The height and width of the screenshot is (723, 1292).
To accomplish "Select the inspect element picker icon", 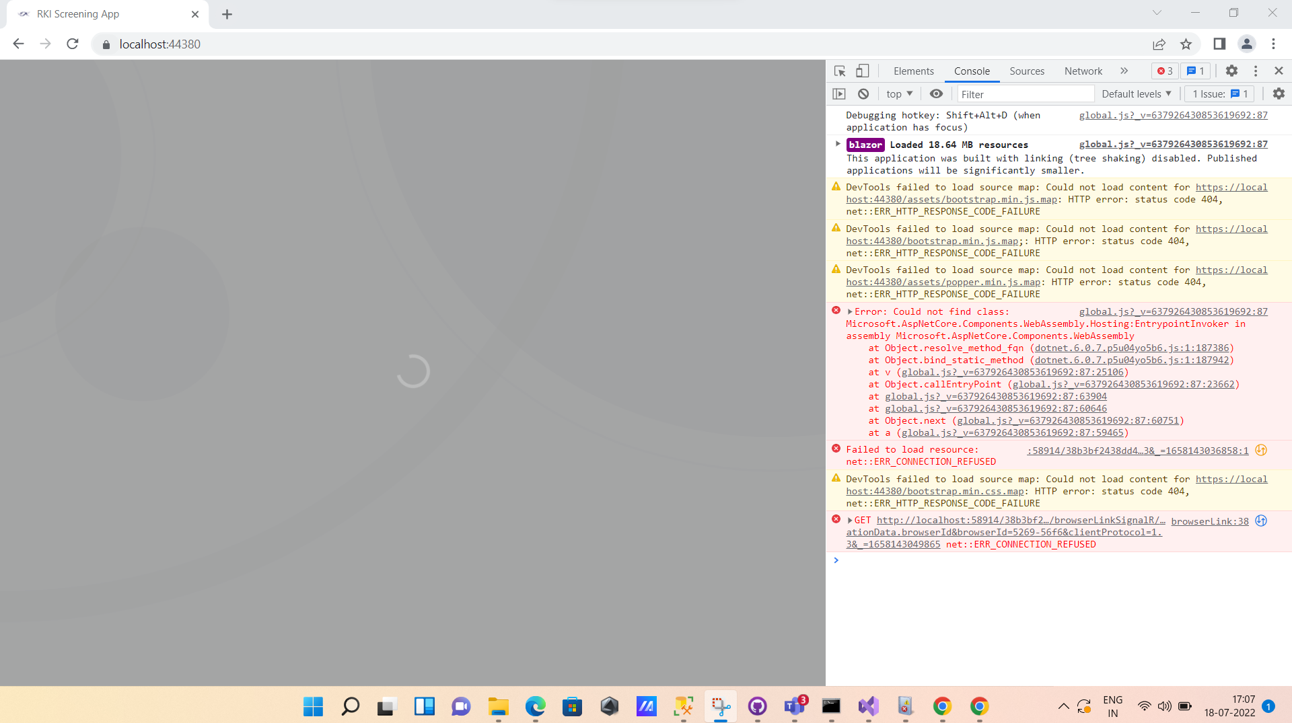I will pyautogui.click(x=840, y=71).
